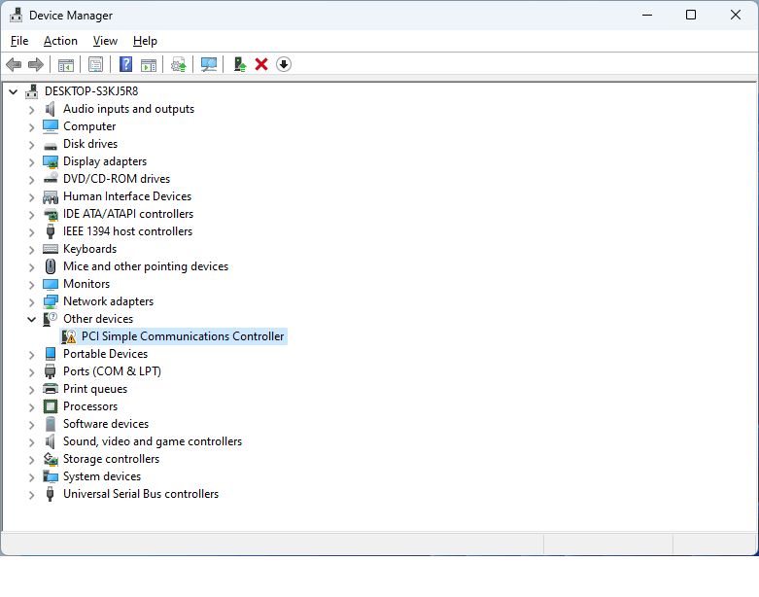Image resolution: width=759 pixels, height=597 pixels.
Task: Open the File menu
Action: [x=19, y=41]
